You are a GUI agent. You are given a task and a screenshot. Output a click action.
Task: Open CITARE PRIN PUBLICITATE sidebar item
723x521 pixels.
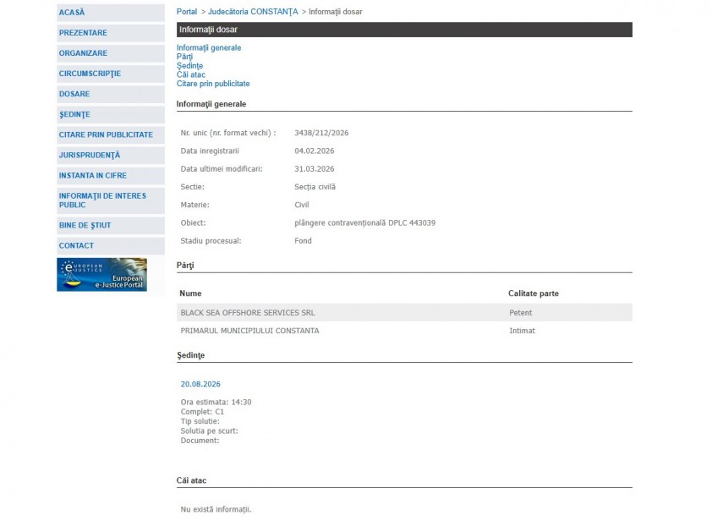pyautogui.click(x=106, y=134)
